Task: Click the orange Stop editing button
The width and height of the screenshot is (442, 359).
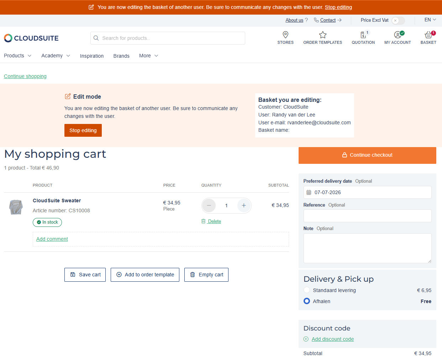Action: tap(83, 130)
